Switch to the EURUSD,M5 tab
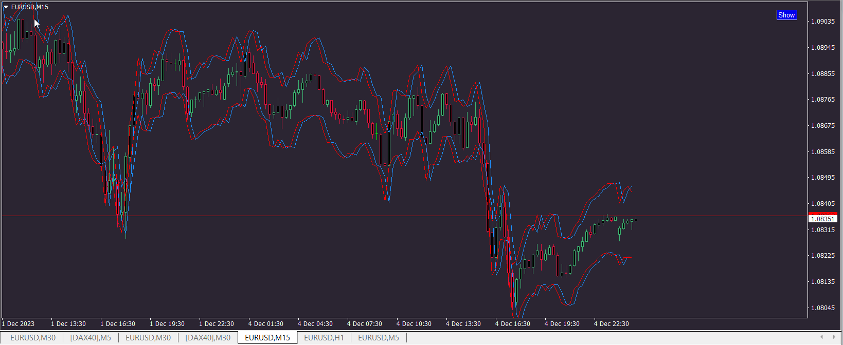The width and height of the screenshot is (843, 345). (x=379, y=337)
